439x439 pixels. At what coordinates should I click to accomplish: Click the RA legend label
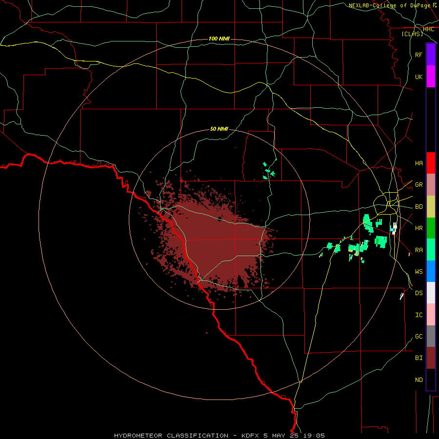click(419, 250)
